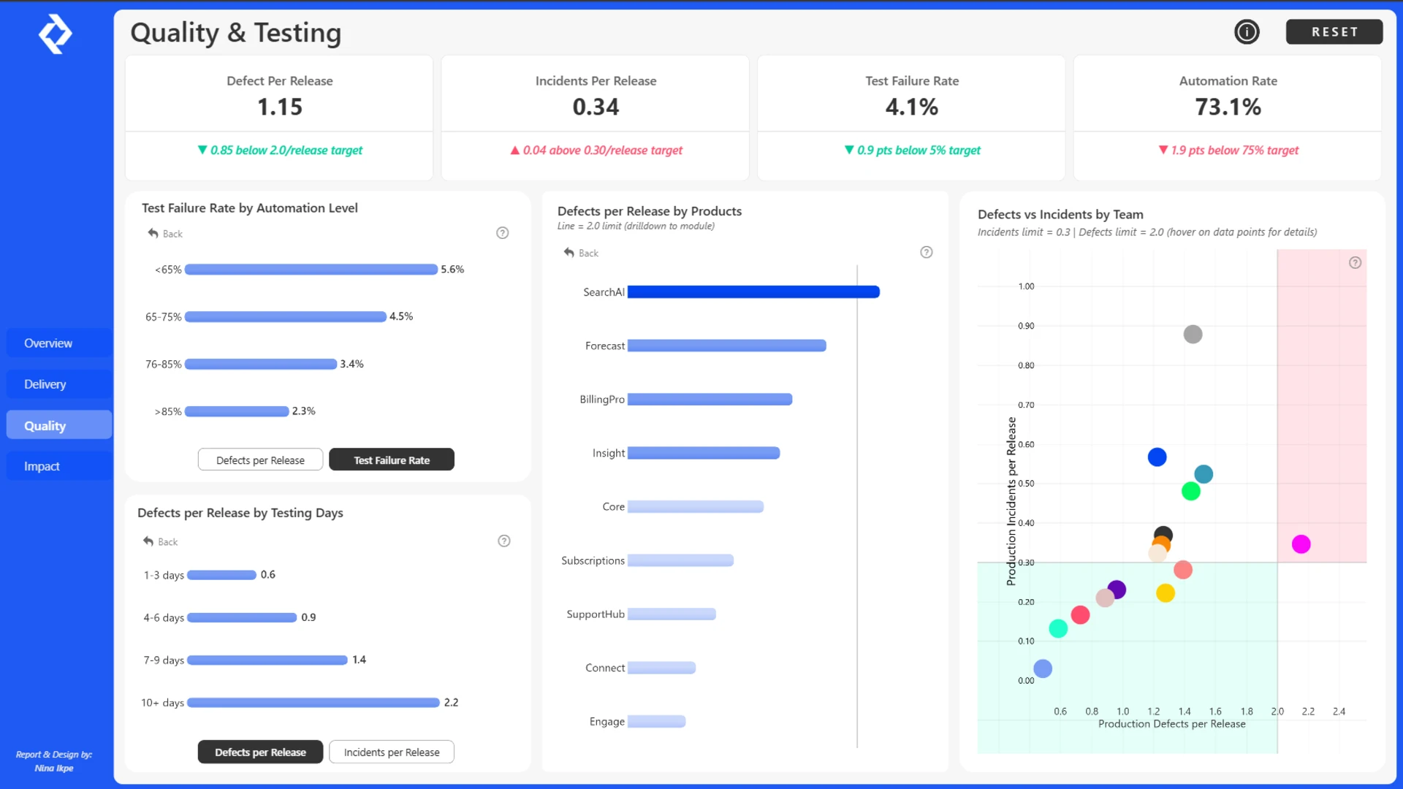Click the gray scatter point near 0.90
Screen dimensions: 1403x789
[x=1193, y=335]
